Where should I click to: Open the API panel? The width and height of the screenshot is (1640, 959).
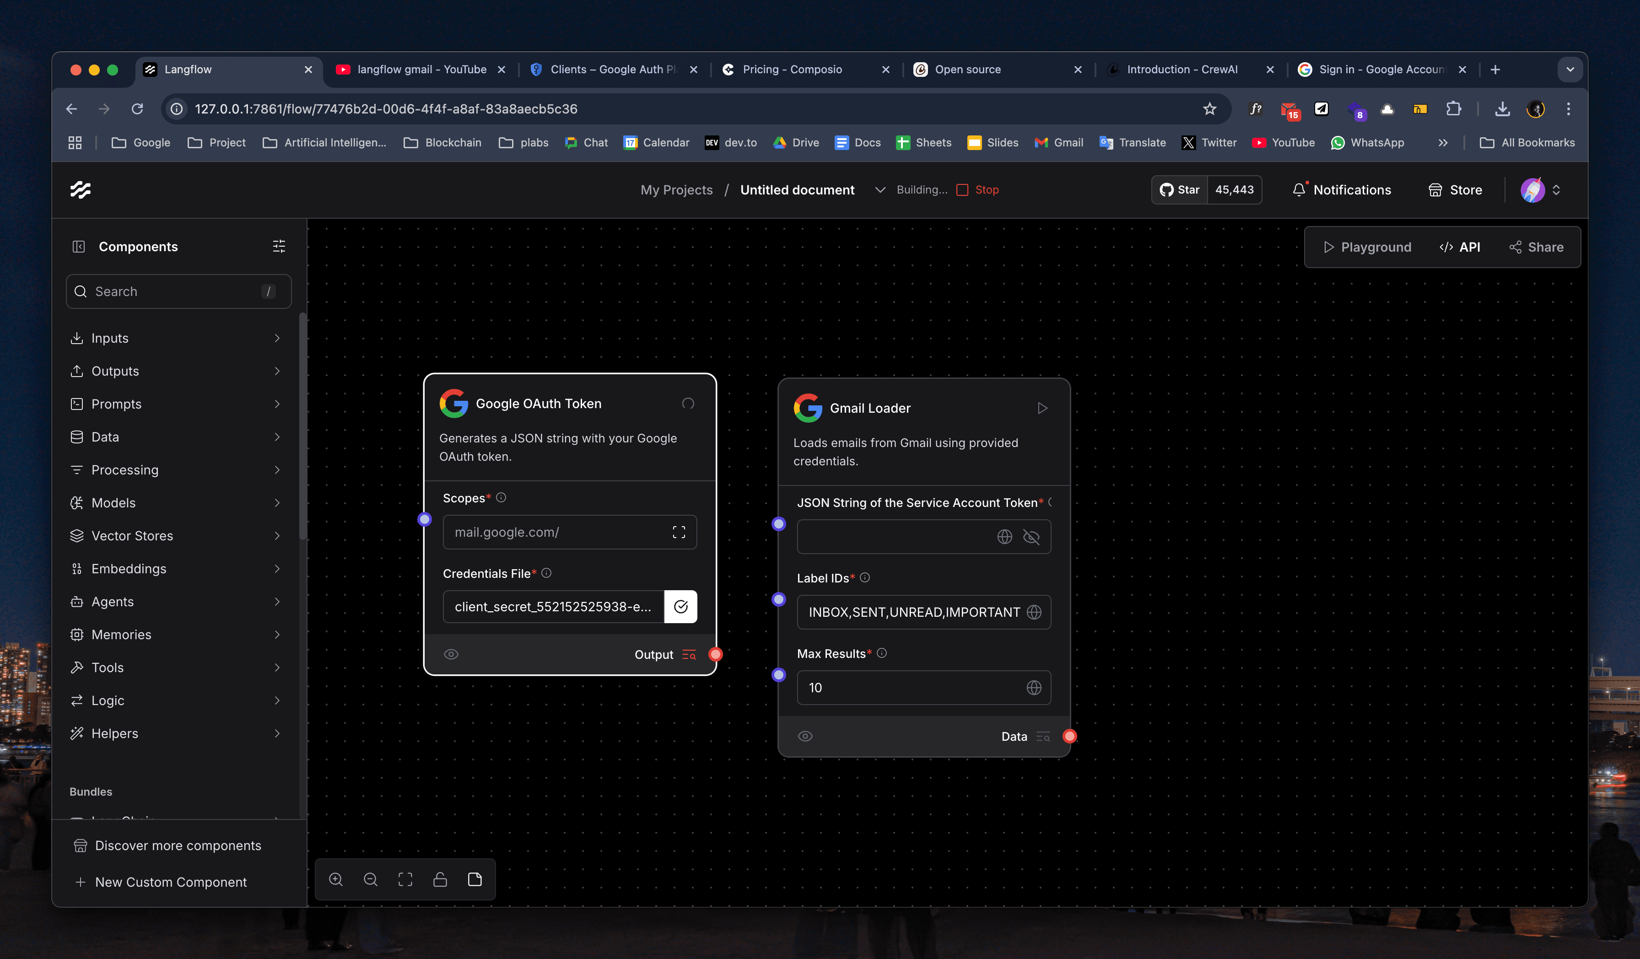pos(1460,247)
